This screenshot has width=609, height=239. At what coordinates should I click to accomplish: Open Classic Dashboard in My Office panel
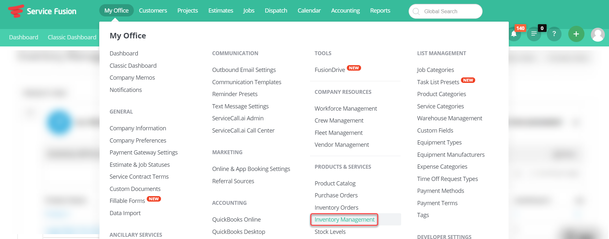[133, 65]
